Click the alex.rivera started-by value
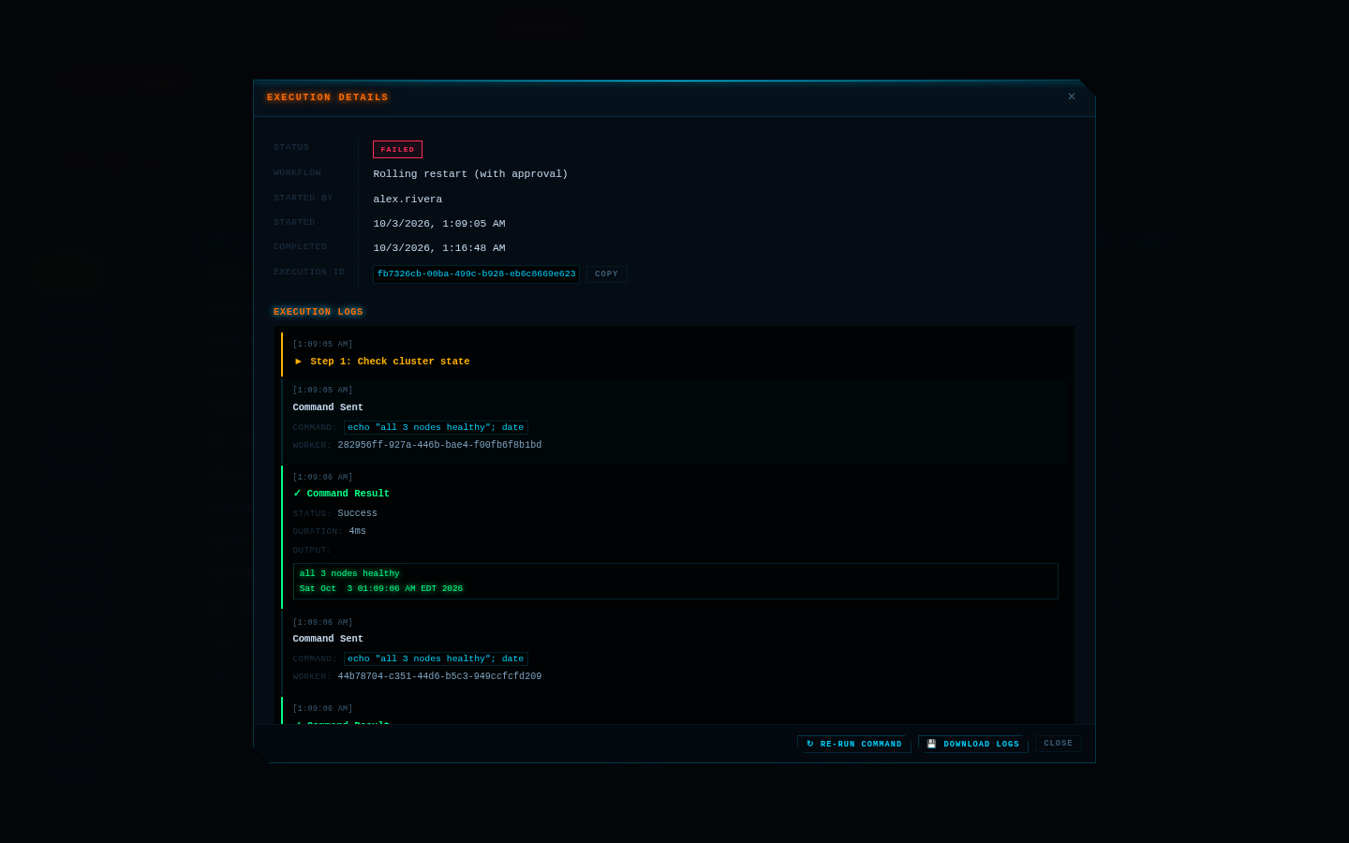The width and height of the screenshot is (1349, 843). 408,200
